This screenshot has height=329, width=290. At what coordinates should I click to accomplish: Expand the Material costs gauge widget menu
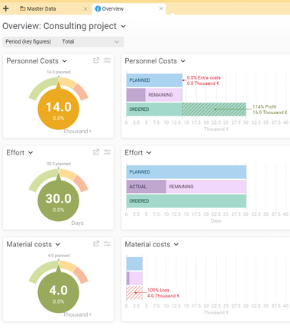[x=58, y=244]
